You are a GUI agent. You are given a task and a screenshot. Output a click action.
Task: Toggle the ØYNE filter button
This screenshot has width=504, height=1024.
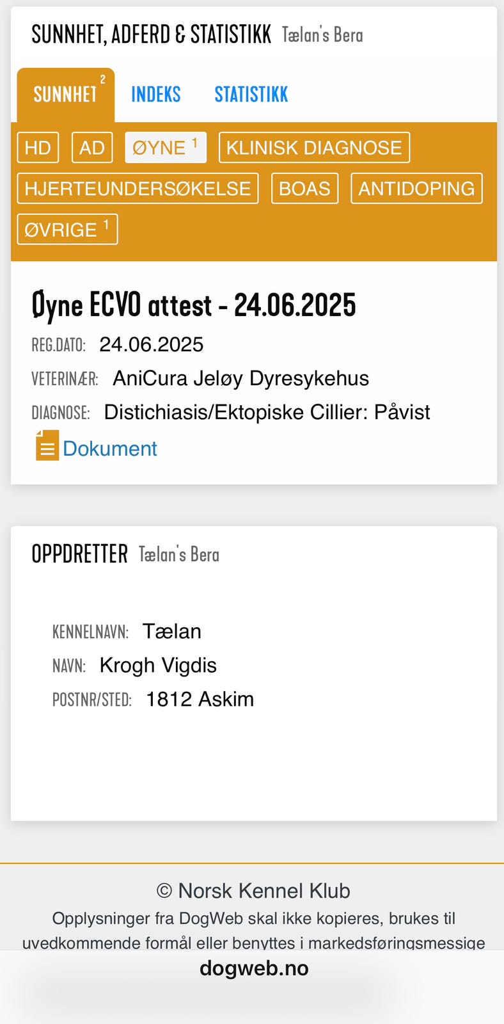165,148
